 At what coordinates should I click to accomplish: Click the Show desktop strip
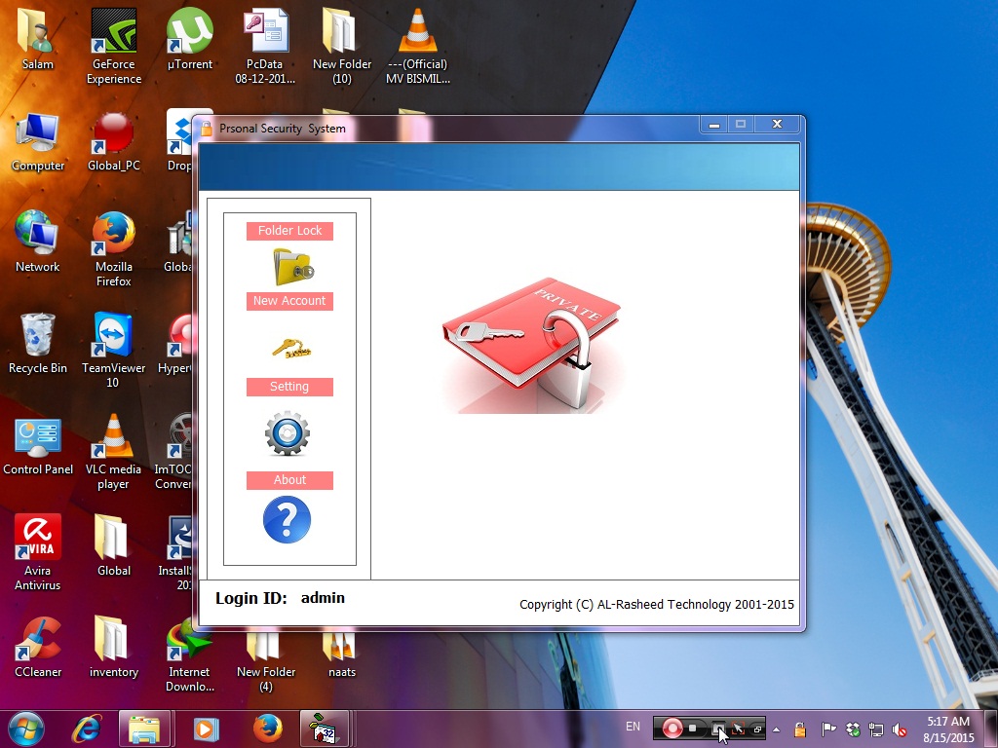coord(991,729)
